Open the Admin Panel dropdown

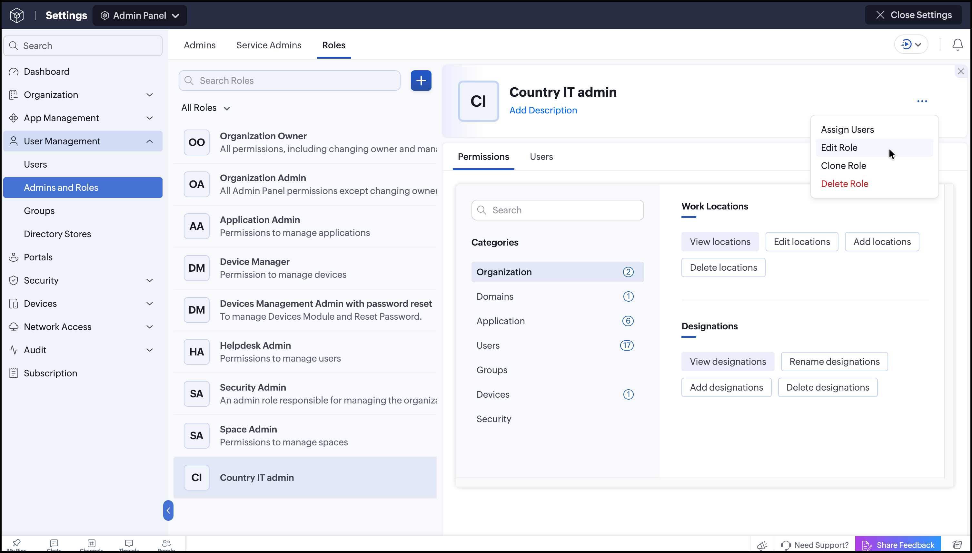point(139,15)
